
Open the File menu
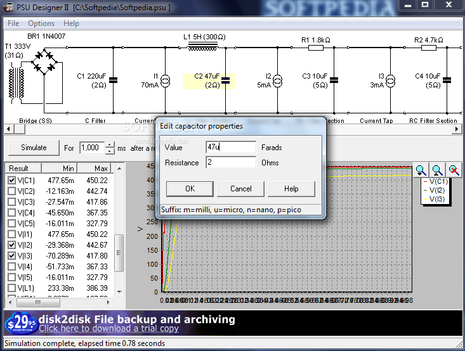(13, 23)
